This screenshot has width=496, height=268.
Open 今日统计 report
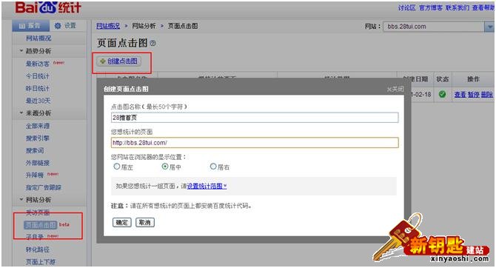pyautogui.click(x=38, y=76)
